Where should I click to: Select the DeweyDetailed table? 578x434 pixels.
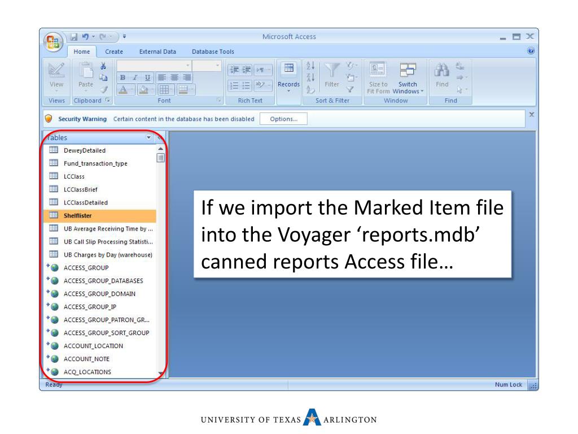click(100, 150)
